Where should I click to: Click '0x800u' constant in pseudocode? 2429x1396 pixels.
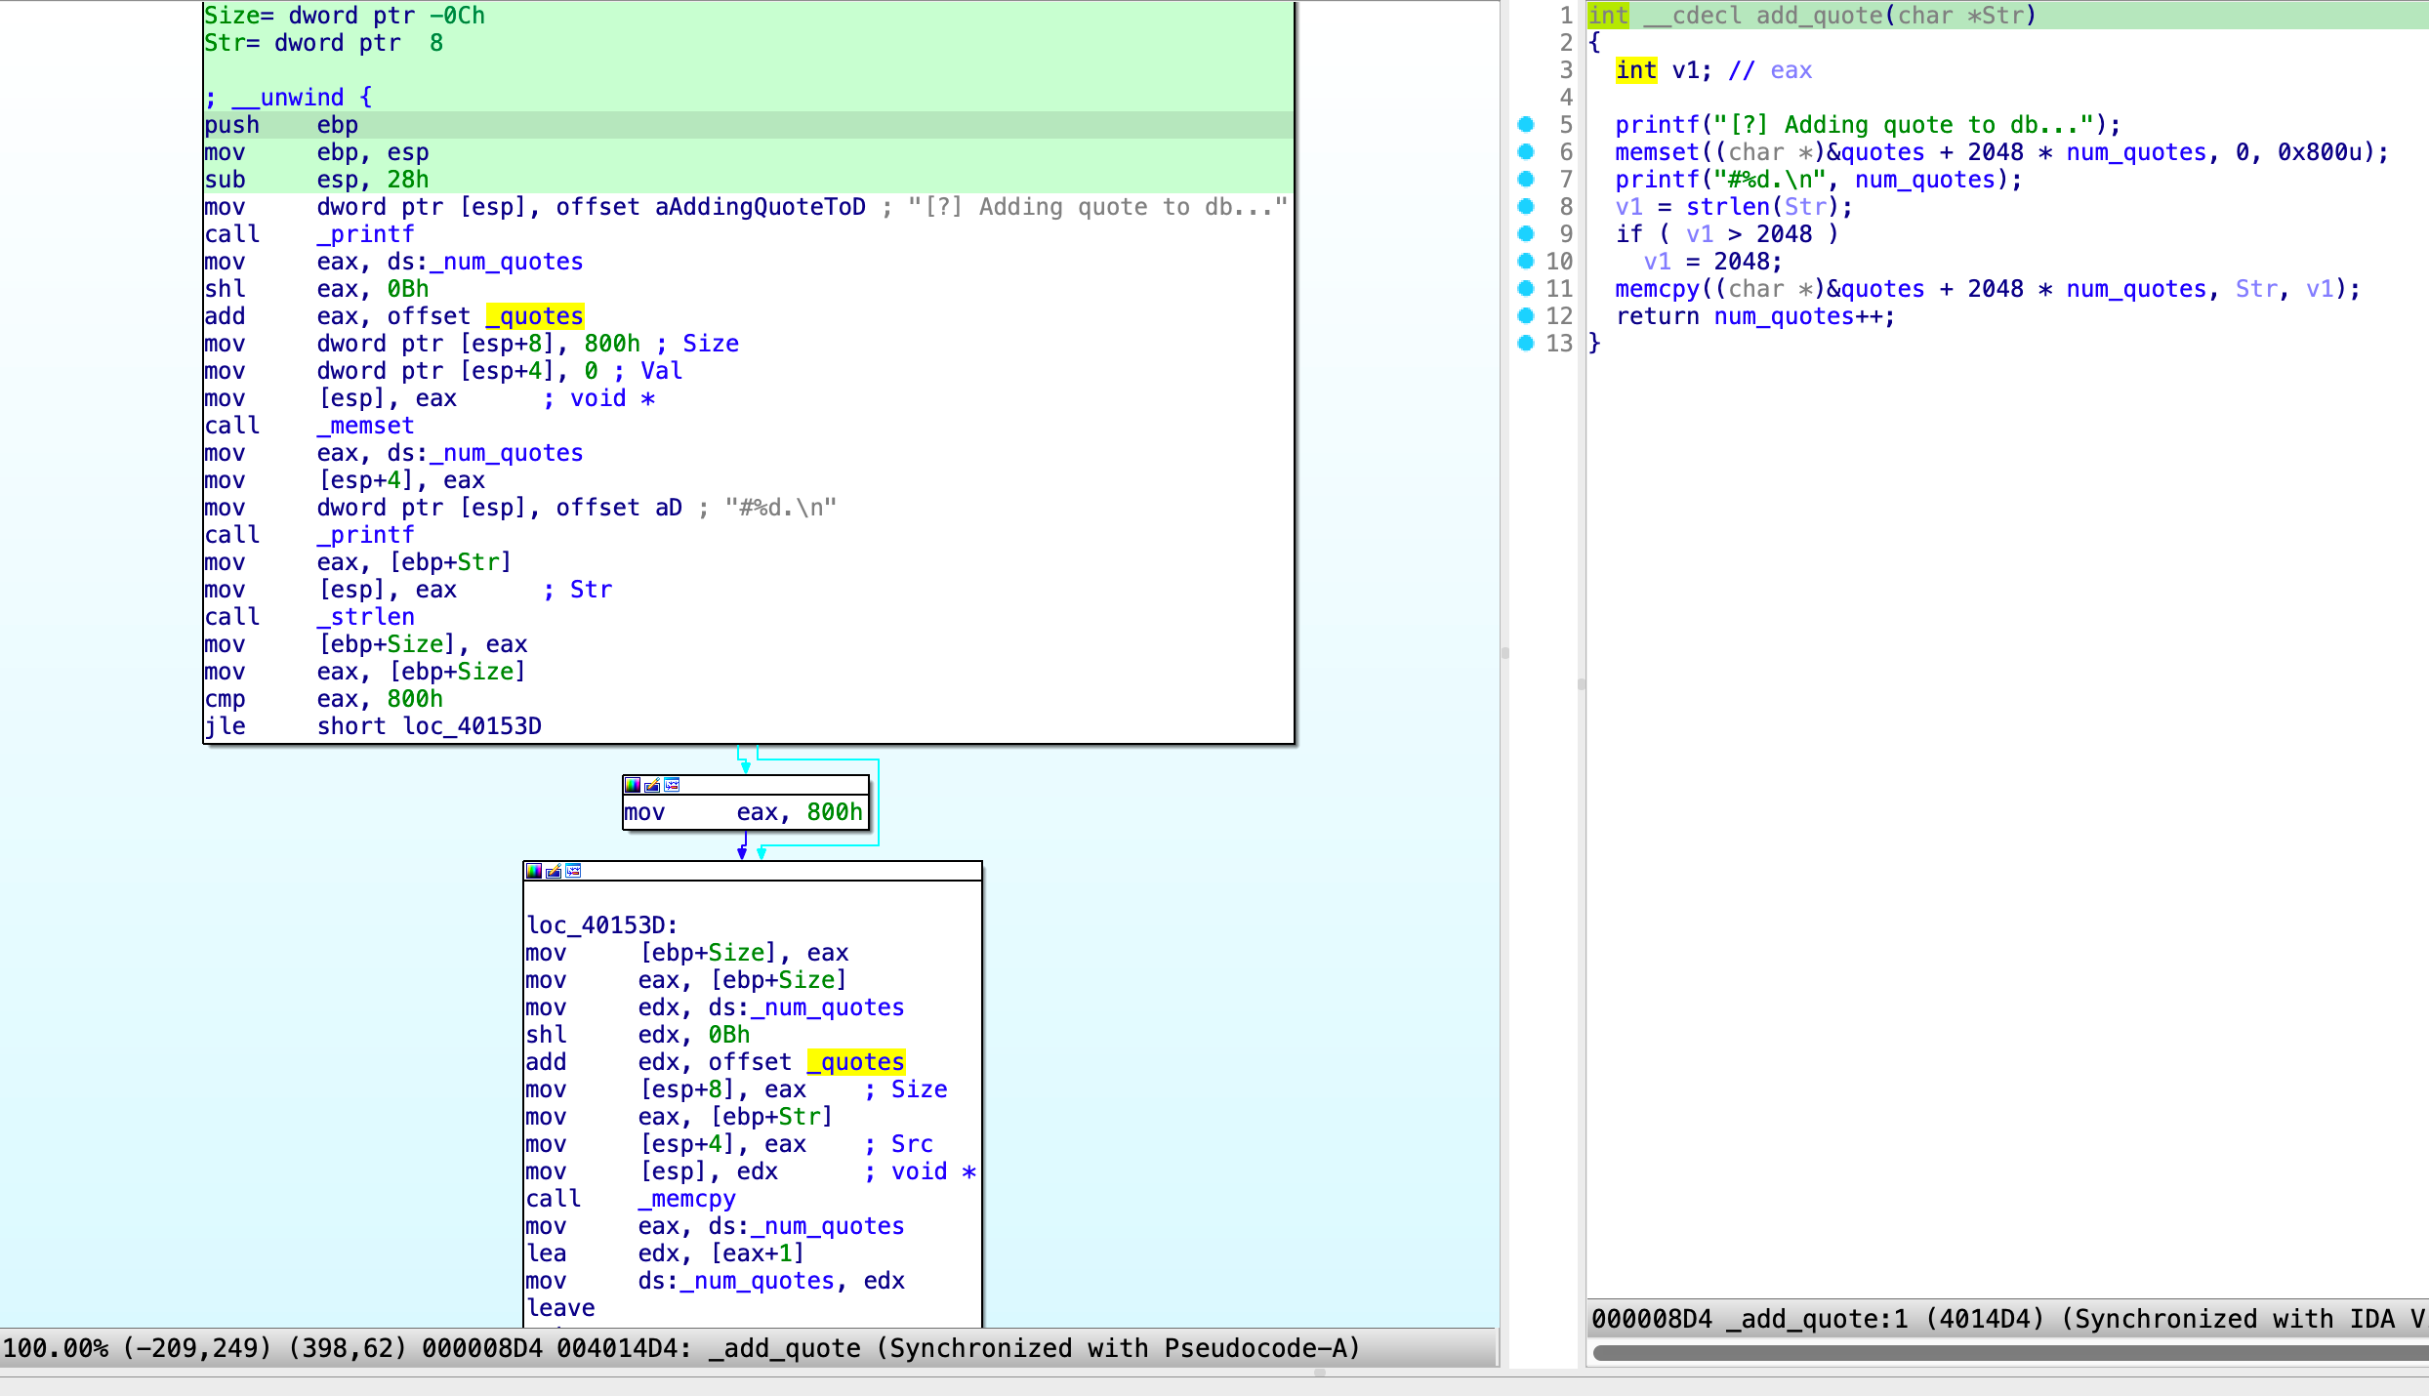click(x=2320, y=152)
